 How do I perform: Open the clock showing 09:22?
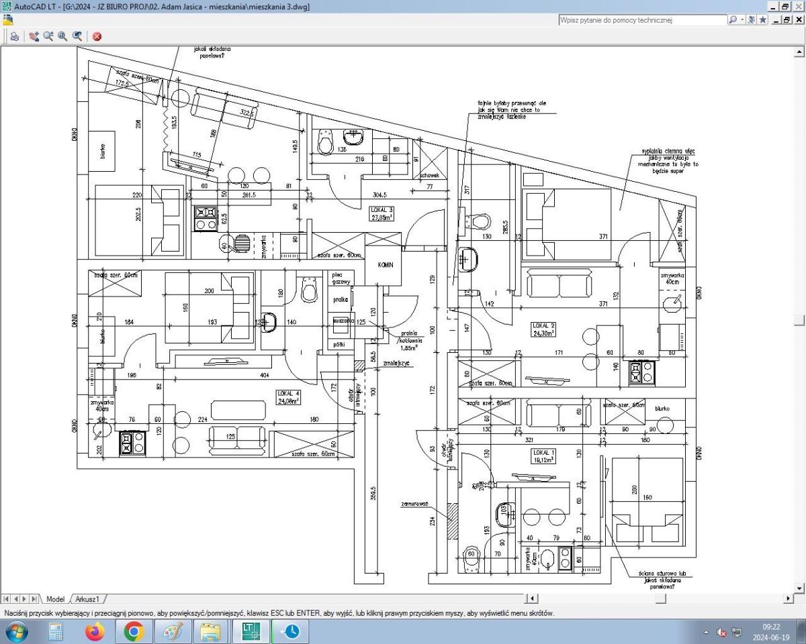771,631
